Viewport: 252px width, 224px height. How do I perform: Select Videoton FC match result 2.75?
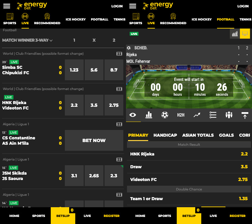(x=189, y=179)
